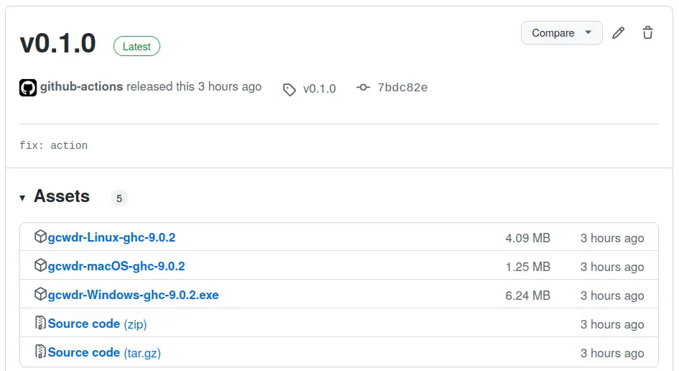The height and width of the screenshot is (371, 679).
Task: Open the v0.1.0 tag link
Action: 319,89
